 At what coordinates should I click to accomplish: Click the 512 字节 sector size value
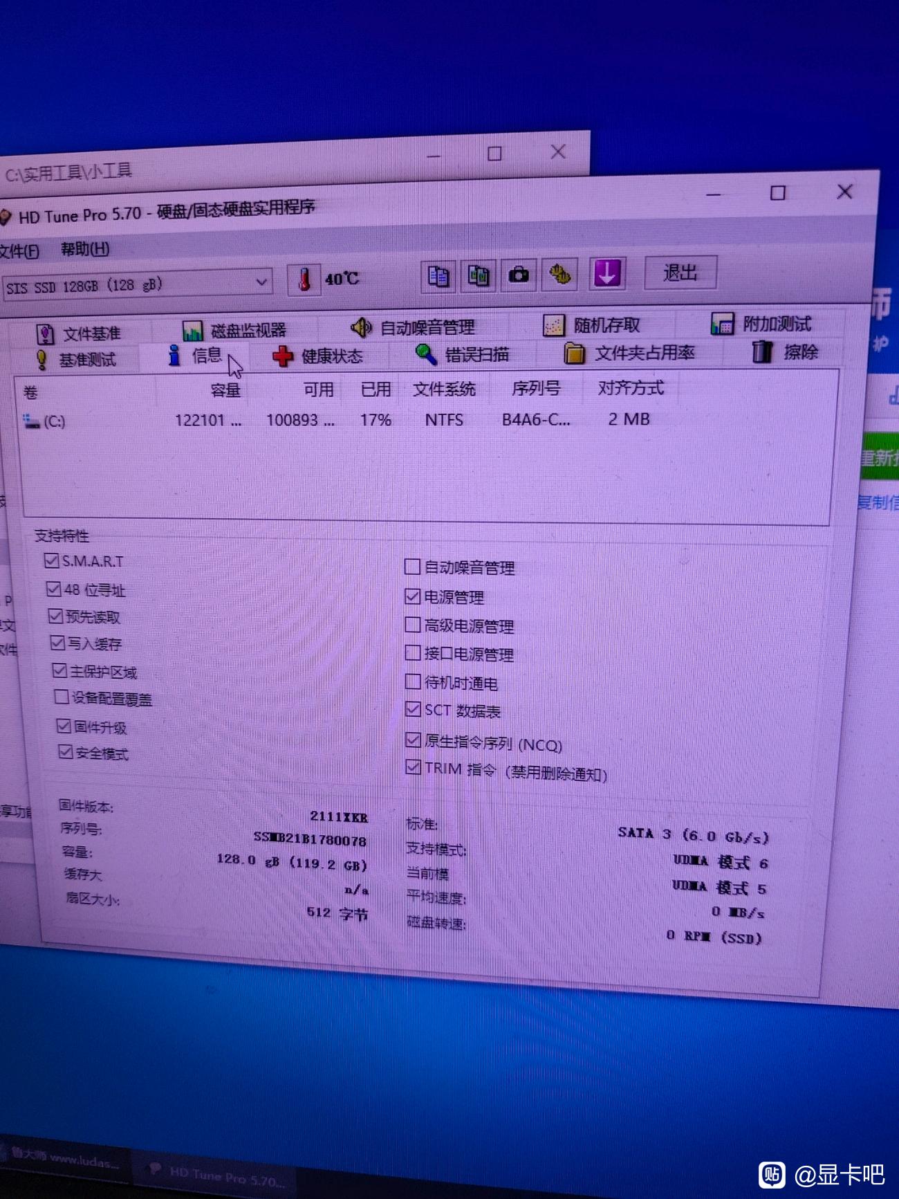[337, 913]
